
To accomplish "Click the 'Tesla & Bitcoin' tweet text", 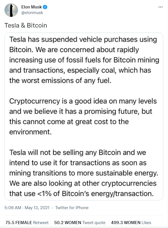I will pyautogui.click(x=26, y=26).
